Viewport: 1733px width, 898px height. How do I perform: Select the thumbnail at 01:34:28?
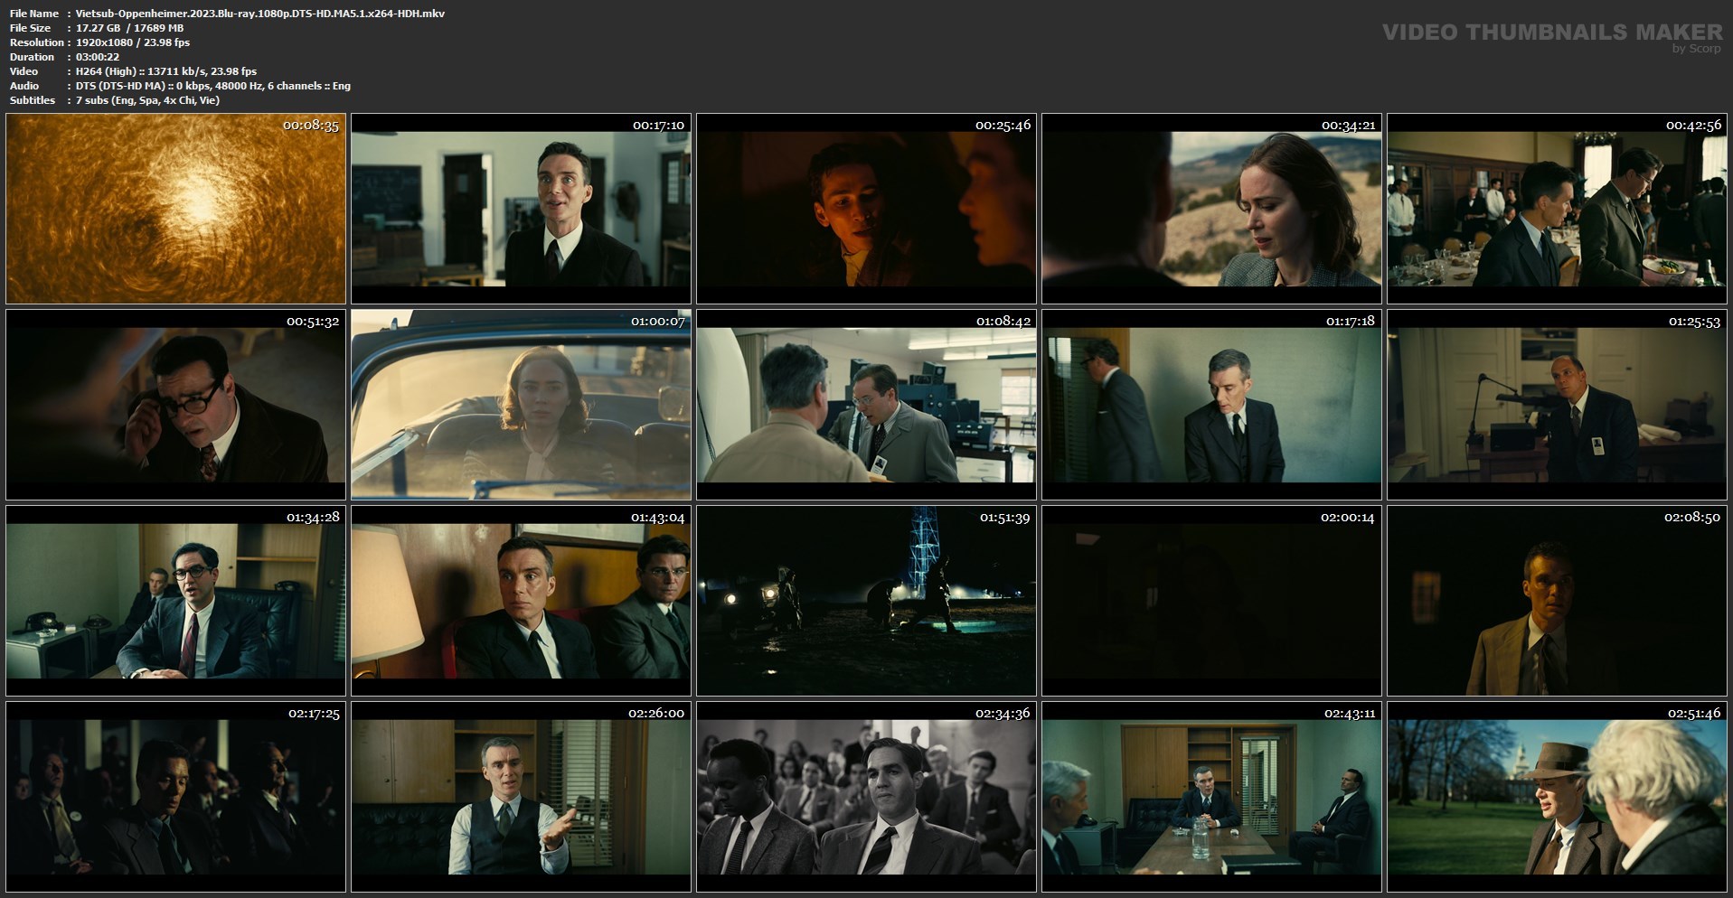175,601
